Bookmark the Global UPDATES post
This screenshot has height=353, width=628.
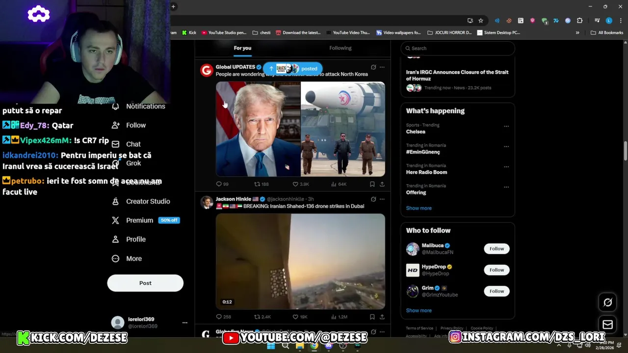[x=372, y=184]
